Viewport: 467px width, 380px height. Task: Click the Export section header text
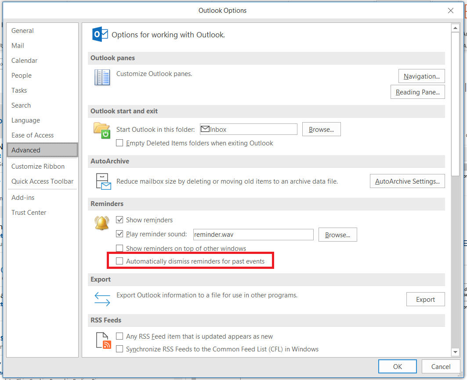pos(100,279)
